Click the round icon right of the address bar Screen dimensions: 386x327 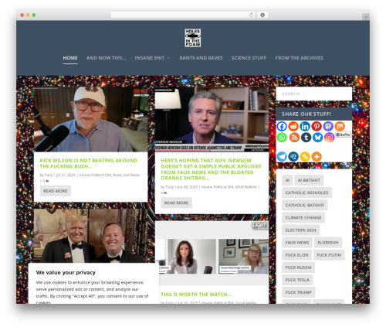coord(262,15)
